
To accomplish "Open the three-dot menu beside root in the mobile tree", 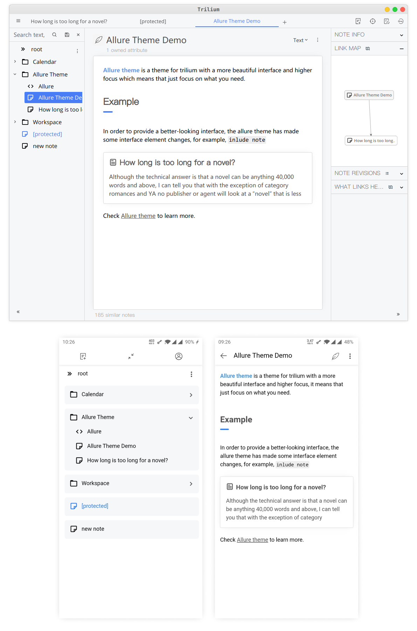I will [191, 374].
